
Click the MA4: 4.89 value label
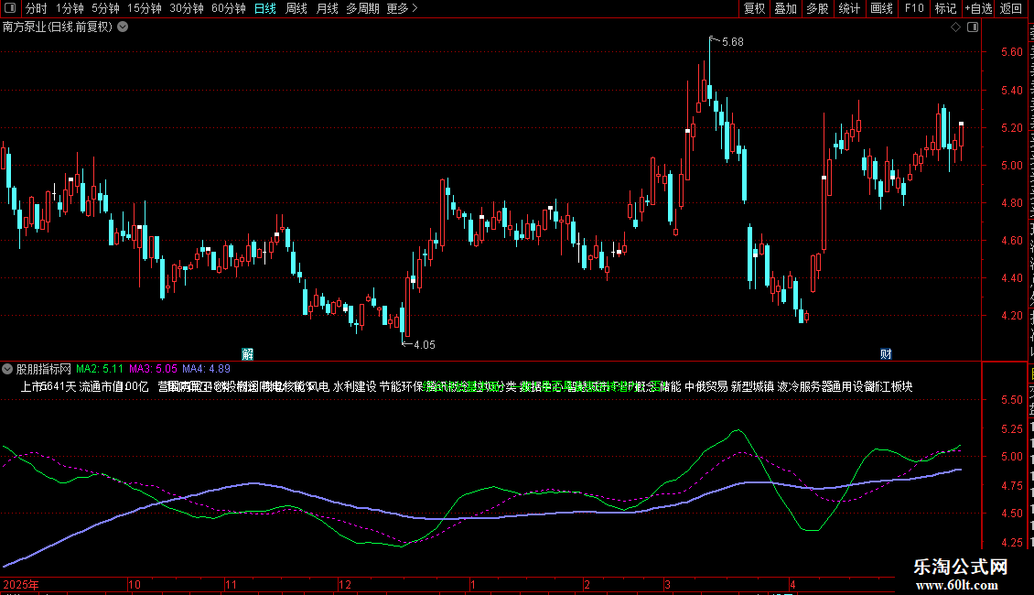click(207, 369)
